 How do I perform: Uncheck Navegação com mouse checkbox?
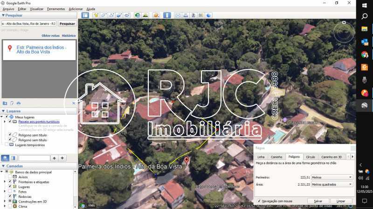[259, 201]
